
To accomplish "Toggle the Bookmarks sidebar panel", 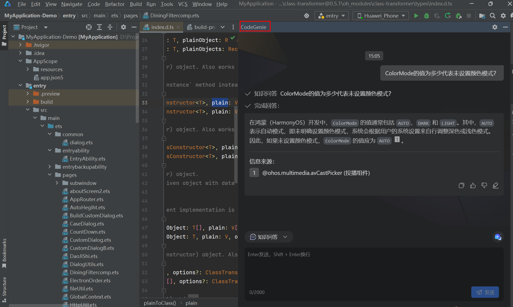I will click(x=4, y=253).
